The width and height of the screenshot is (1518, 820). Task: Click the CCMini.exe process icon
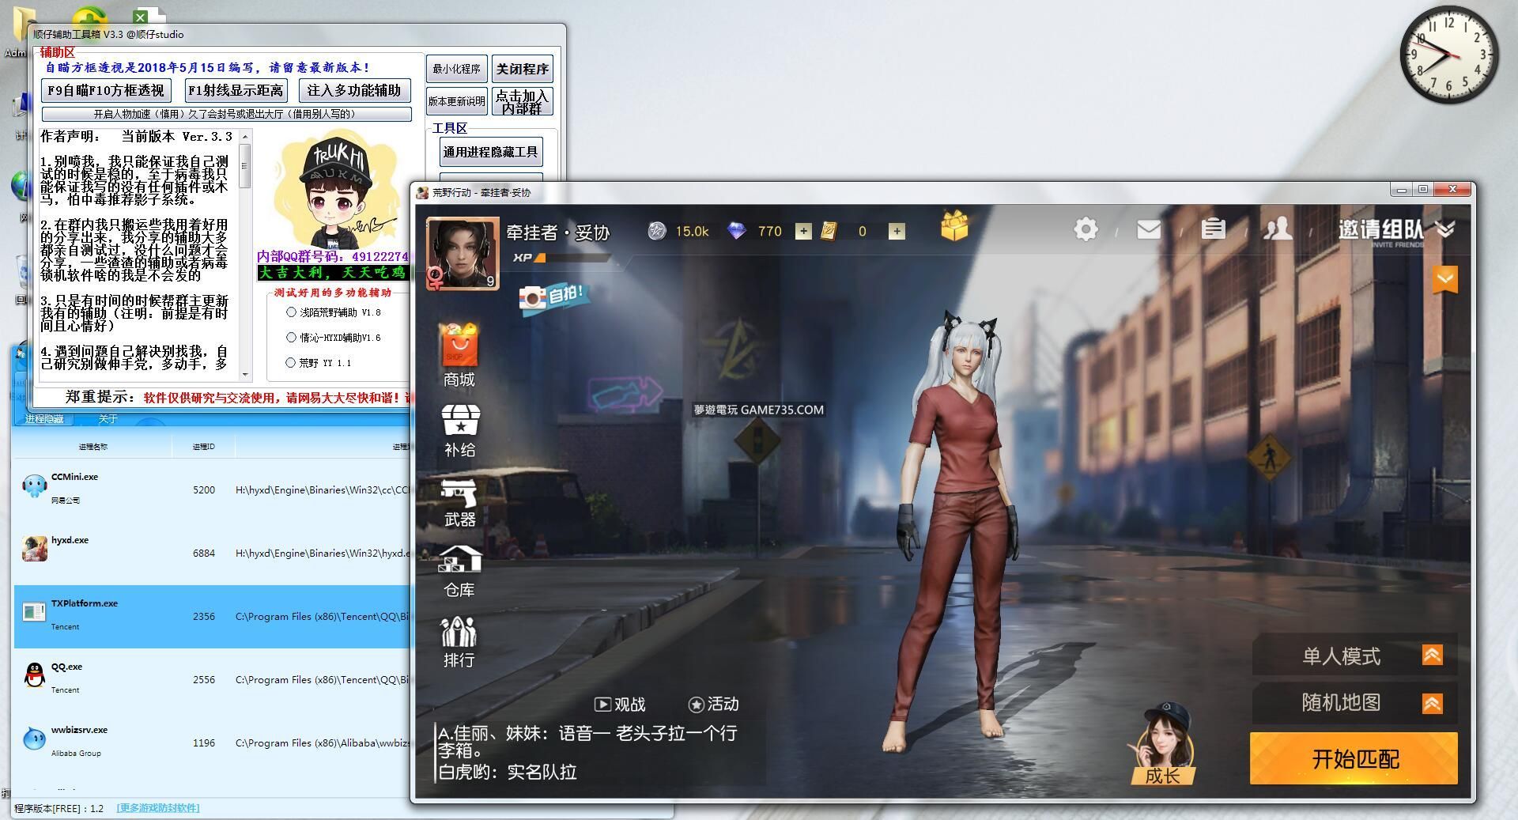click(34, 486)
